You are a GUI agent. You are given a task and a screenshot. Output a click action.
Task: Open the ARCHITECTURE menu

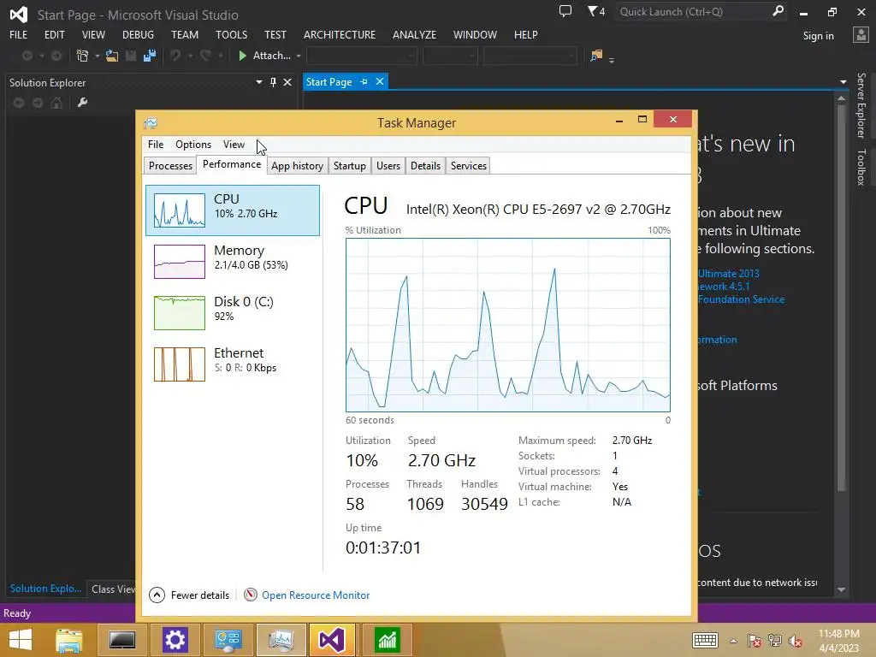click(x=340, y=34)
